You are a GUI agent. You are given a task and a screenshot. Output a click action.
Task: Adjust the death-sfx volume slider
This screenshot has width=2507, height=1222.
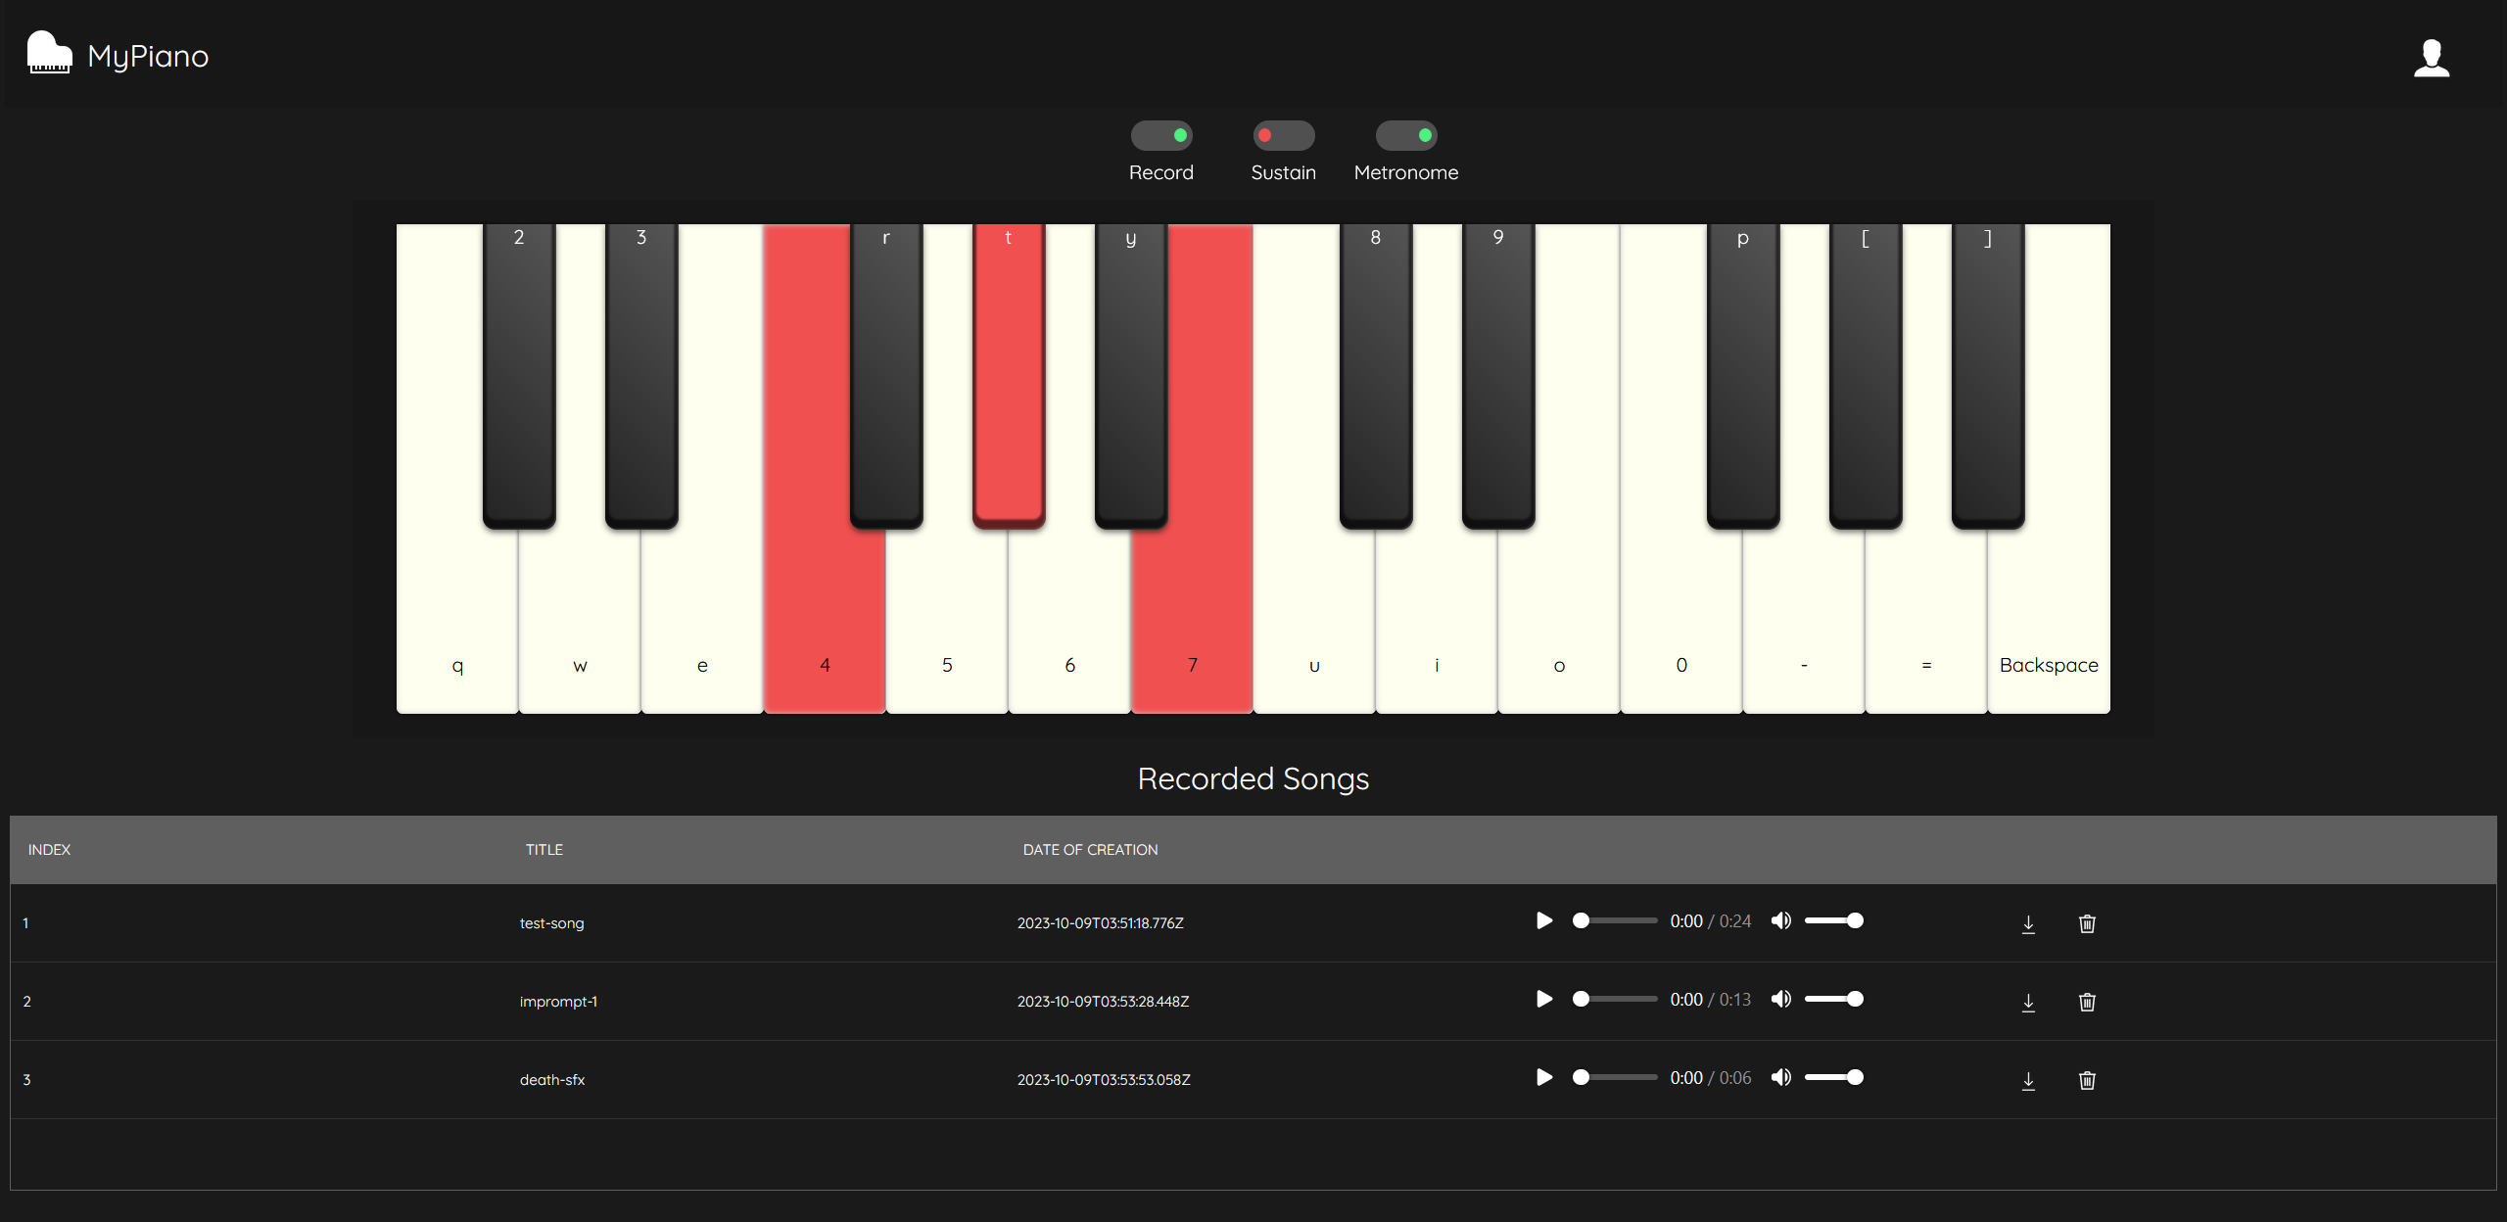pyautogui.click(x=1833, y=1077)
